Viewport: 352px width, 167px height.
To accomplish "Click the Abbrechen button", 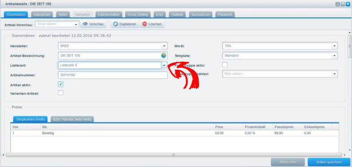I will [x=288, y=162].
